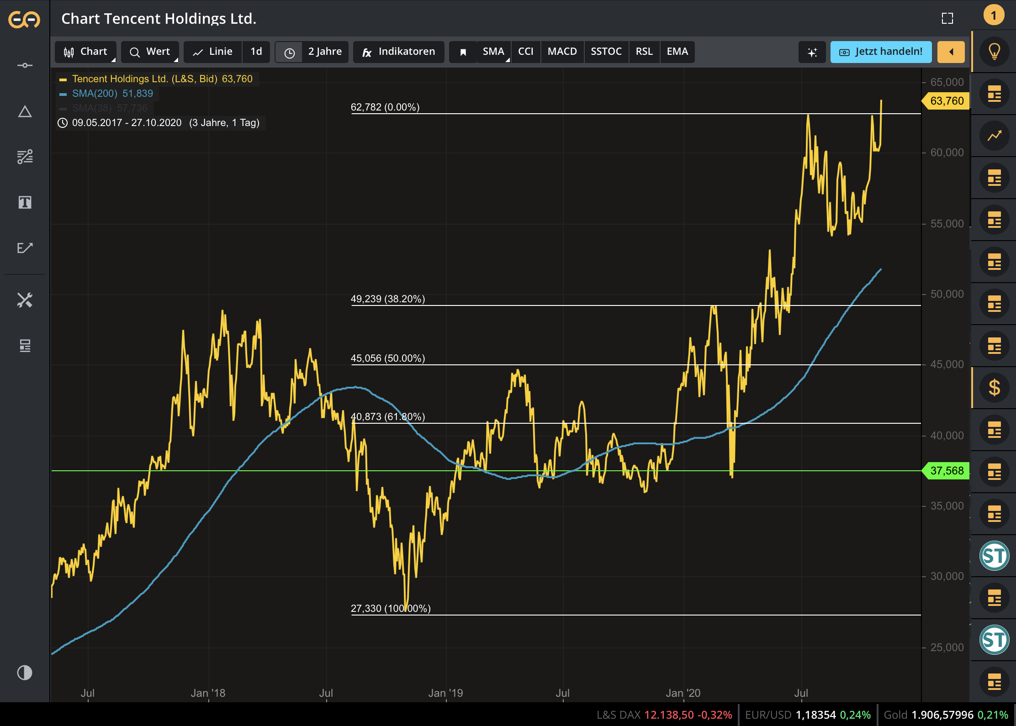Click the Jetzt handeln! button
Viewport: 1016px width, 726px height.
881,52
